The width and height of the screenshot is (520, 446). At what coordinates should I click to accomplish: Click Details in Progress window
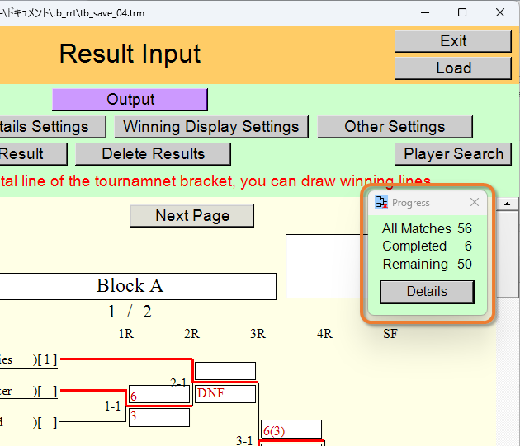[427, 292]
